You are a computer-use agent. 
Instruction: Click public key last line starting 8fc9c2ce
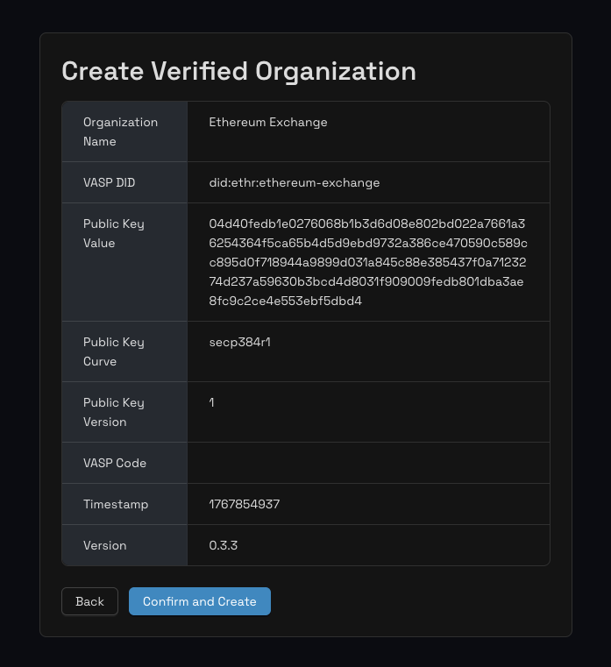click(x=285, y=301)
